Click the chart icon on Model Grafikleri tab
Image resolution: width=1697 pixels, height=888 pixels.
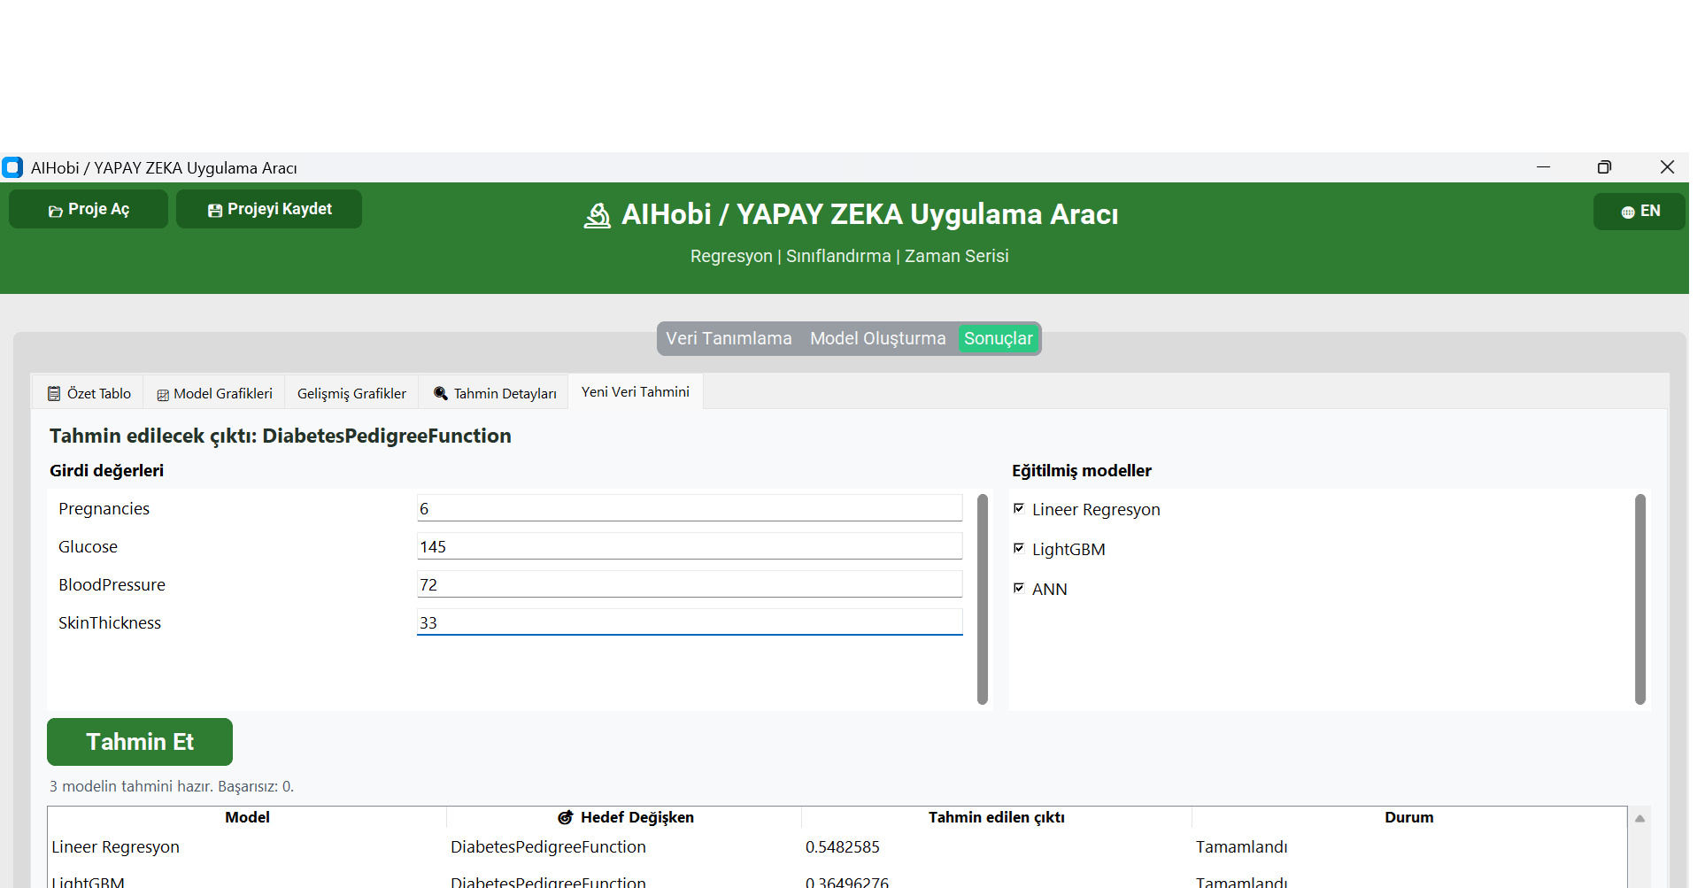pos(163,395)
